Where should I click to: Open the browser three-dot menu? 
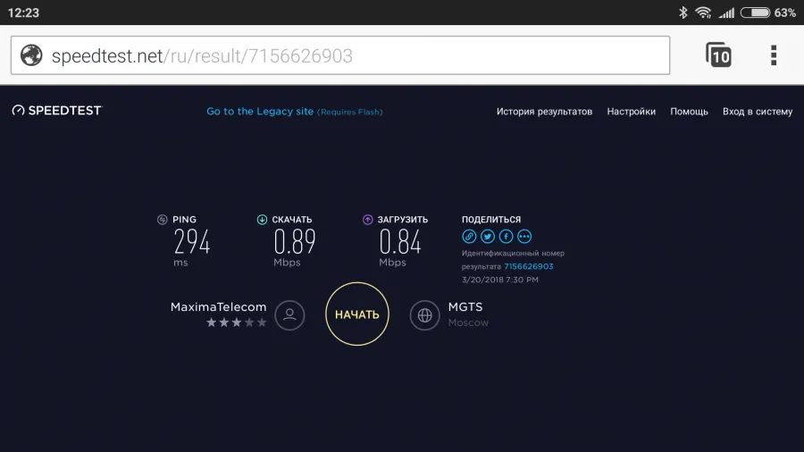[774, 55]
